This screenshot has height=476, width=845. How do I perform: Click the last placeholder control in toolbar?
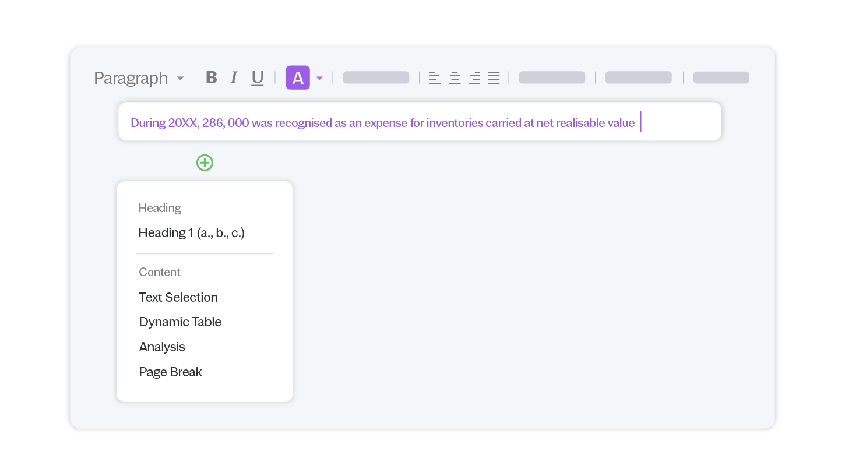click(721, 77)
